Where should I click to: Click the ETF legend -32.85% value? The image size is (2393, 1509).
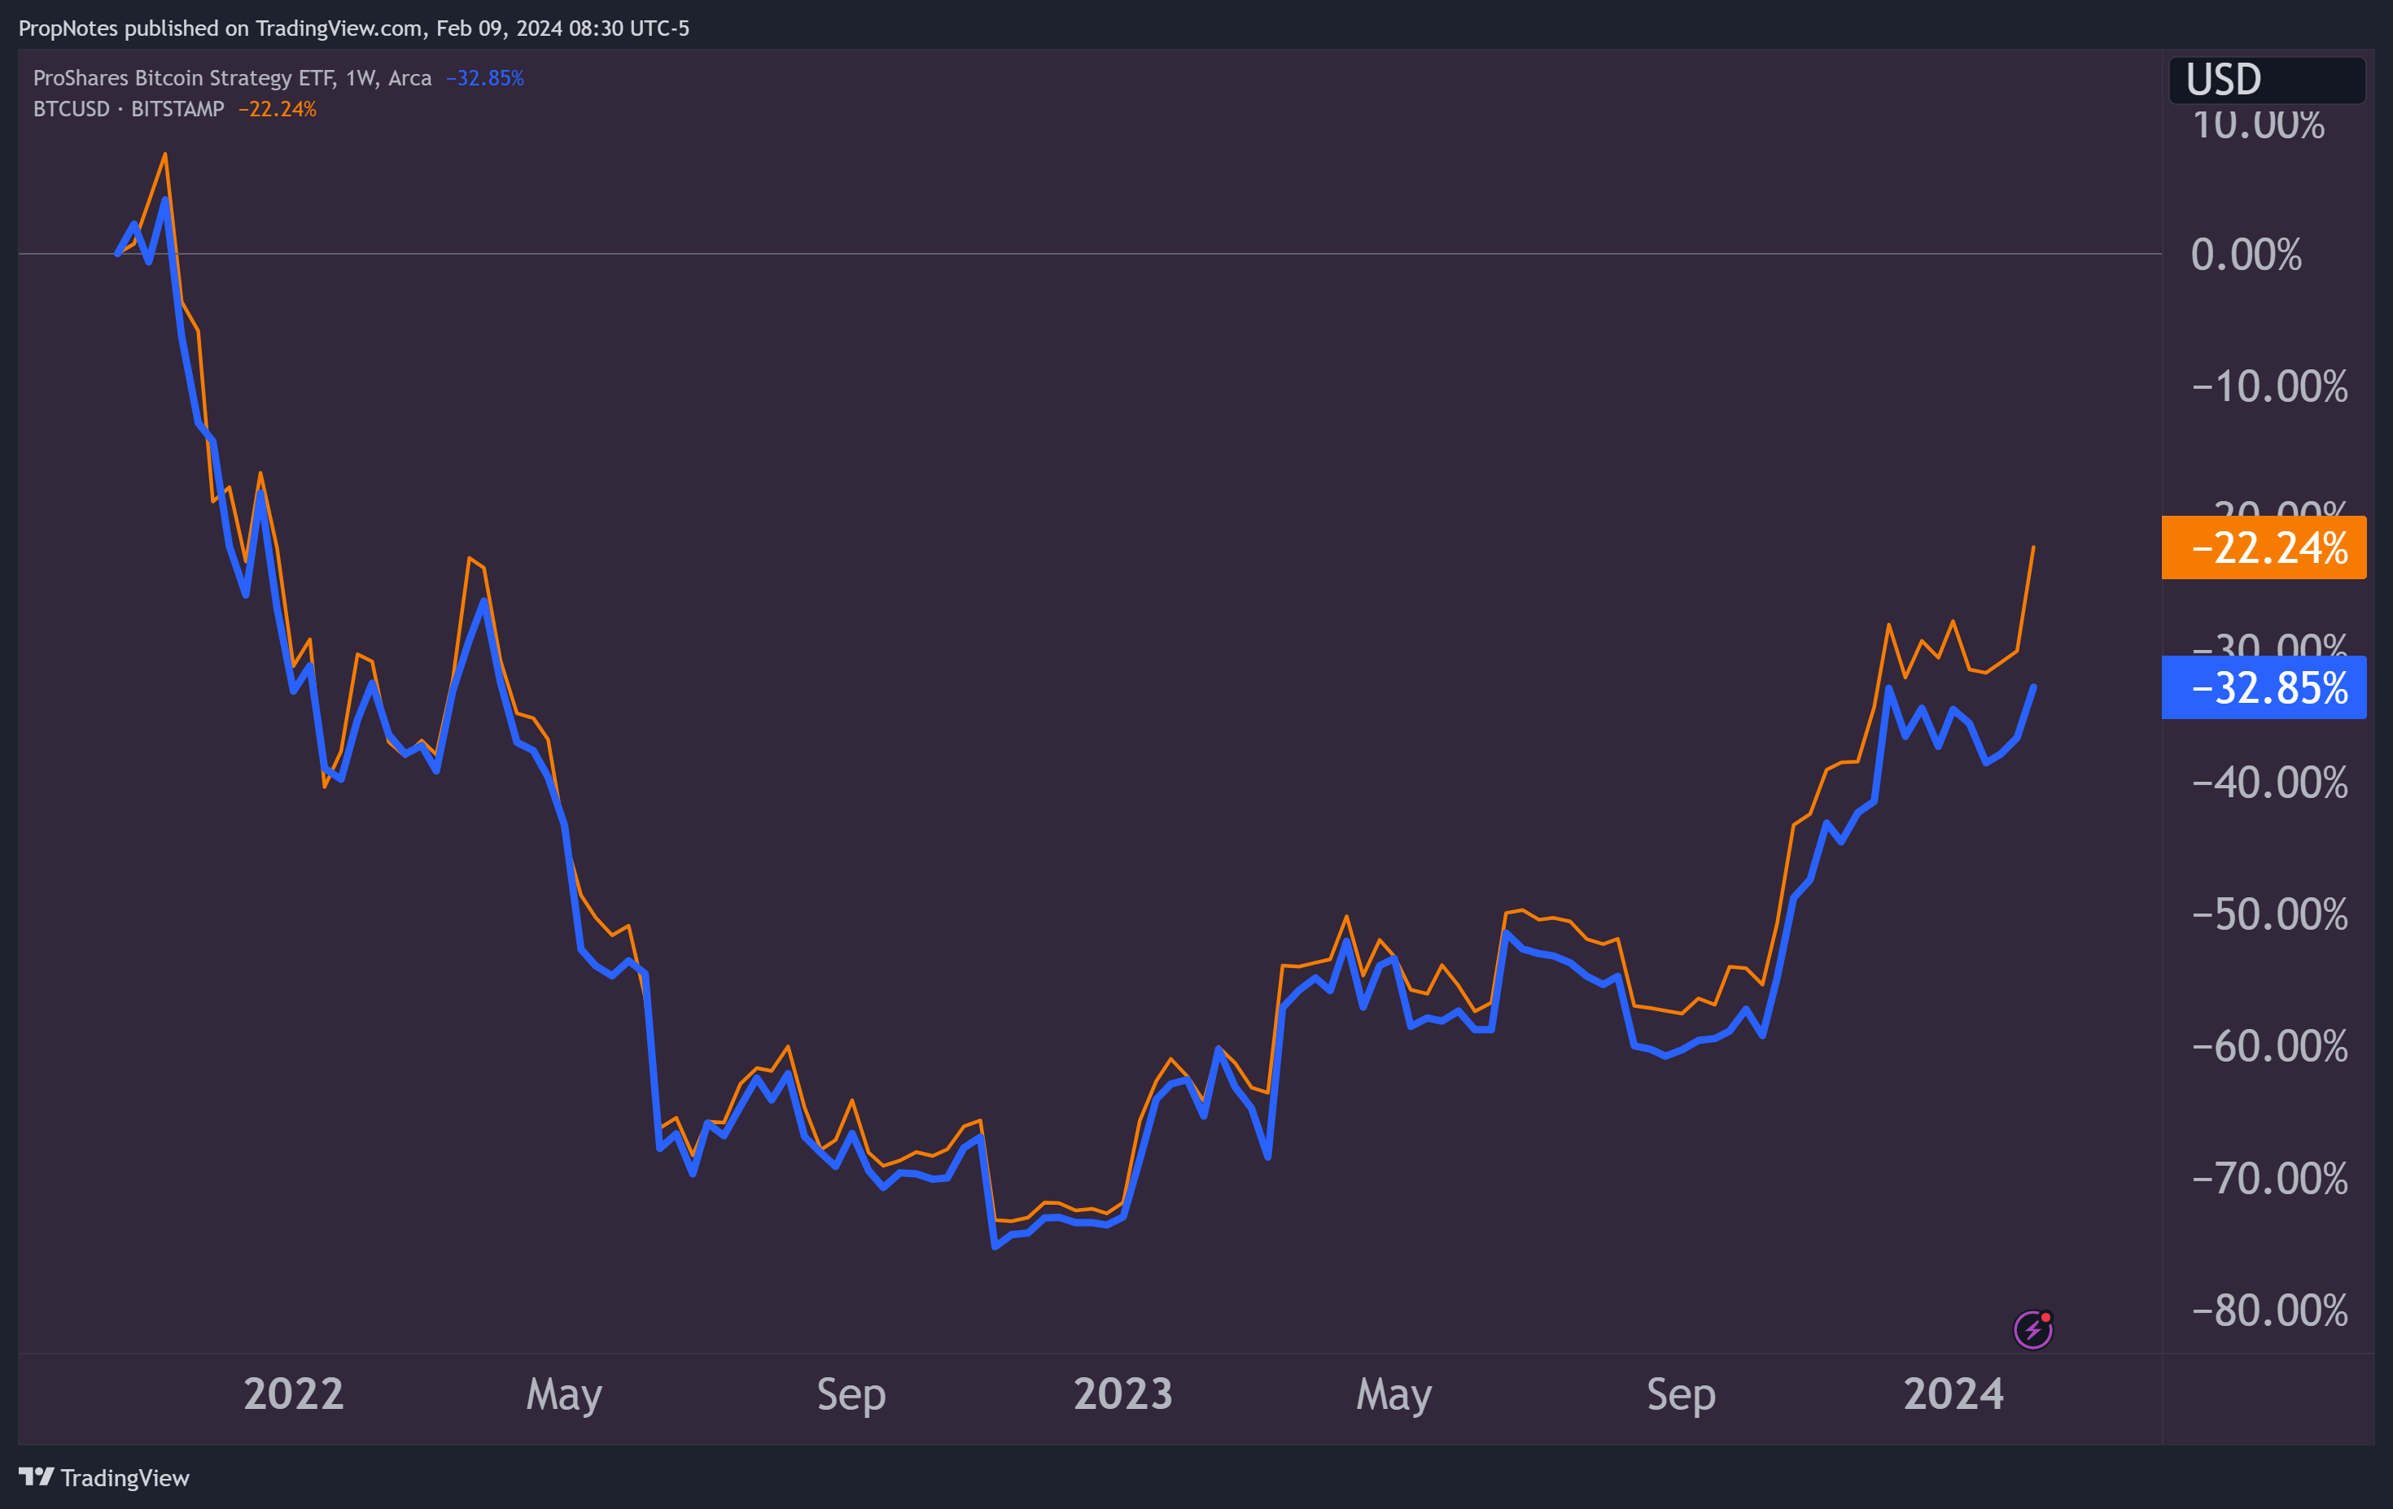pyautogui.click(x=484, y=77)
